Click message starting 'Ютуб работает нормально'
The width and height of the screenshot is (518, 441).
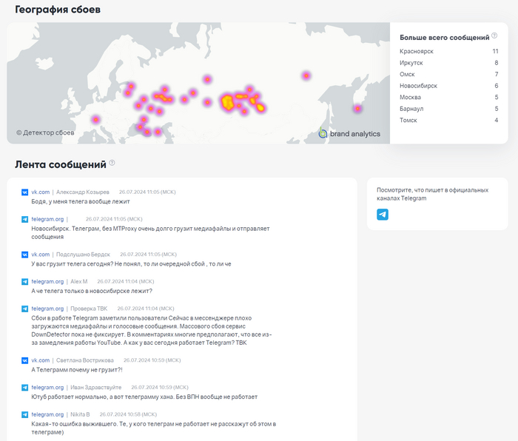144,397
